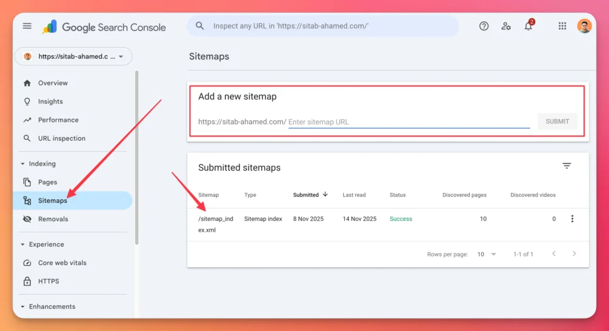Go to next page of sitemaps

click(x=574, y=254)
